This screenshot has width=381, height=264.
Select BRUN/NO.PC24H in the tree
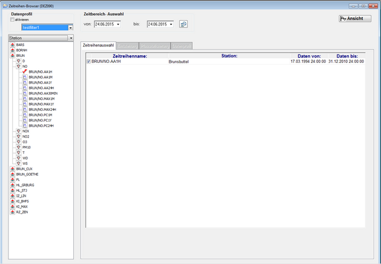click(41, 126)
